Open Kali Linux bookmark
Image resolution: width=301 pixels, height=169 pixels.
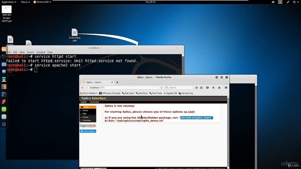pyautogui.click(x=128, y=93)
